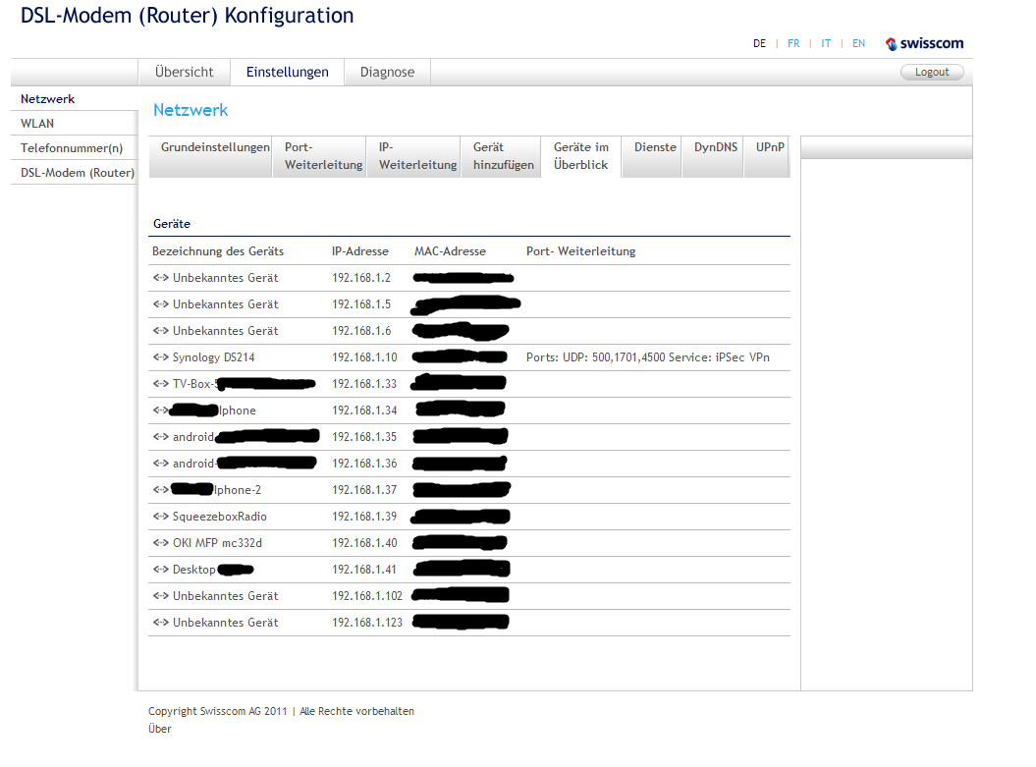
Task: Click the arrow icon beside TV-Box entry
Action: [161, 384]
